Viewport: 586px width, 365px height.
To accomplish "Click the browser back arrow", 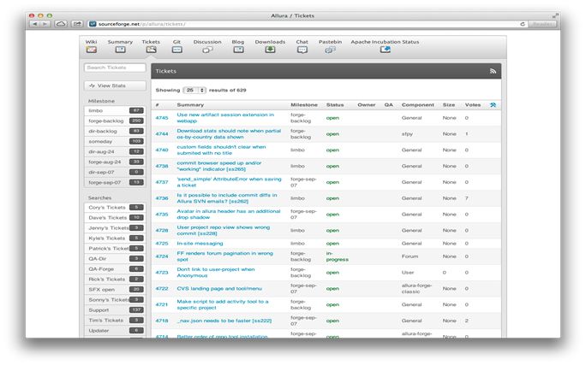I will (35, 24).
